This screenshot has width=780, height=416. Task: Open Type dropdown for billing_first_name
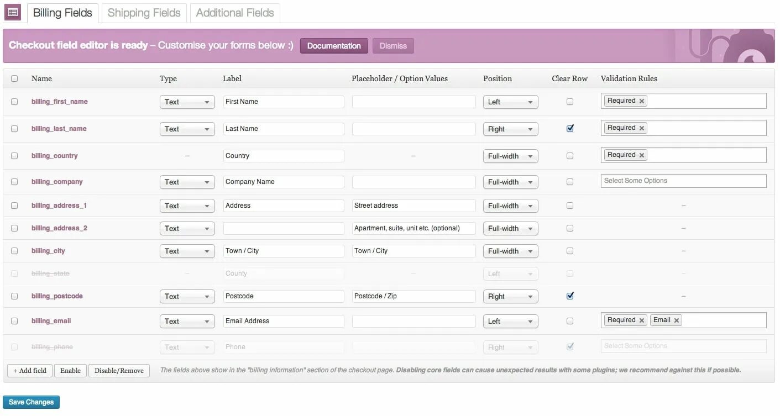coord(187,102)
